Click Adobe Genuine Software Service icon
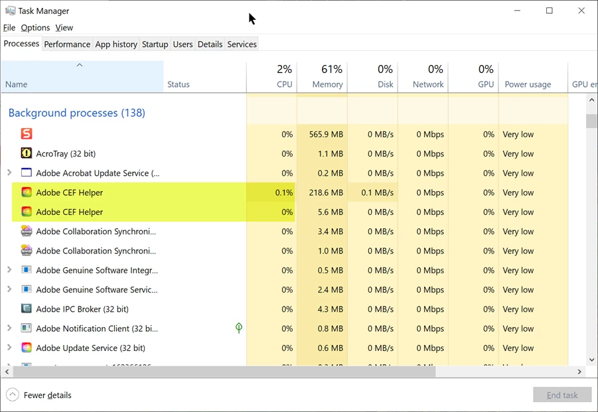 27,289
